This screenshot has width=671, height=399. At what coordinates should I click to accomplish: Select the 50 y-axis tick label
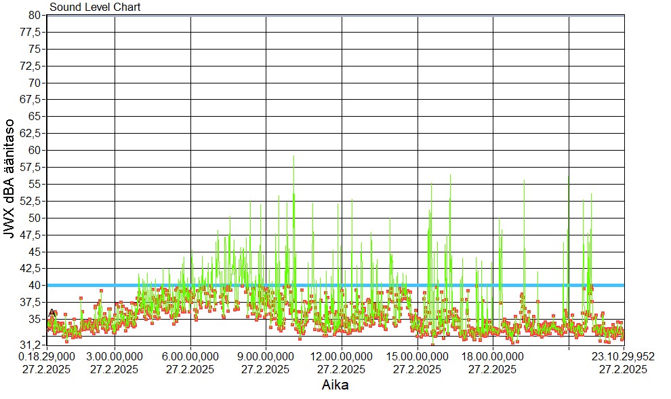(x=35, y=218)
